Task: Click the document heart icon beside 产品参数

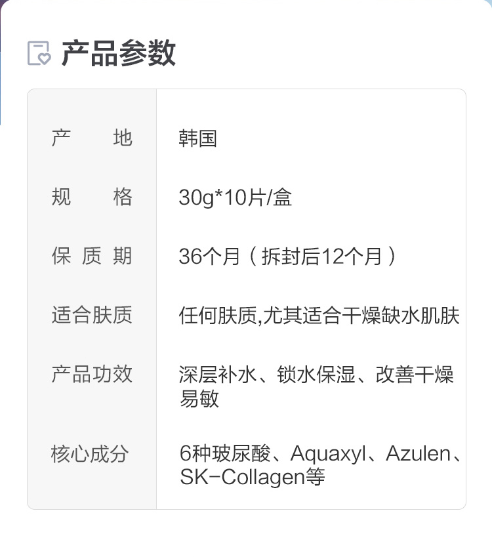Action: 39,53
